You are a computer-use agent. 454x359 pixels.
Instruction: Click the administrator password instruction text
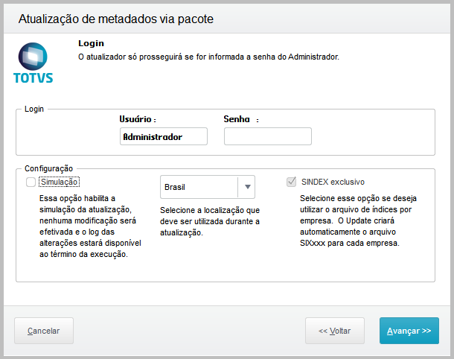(208, 57)
